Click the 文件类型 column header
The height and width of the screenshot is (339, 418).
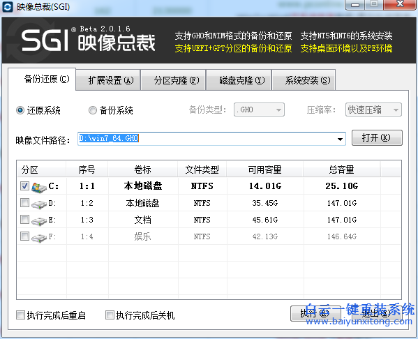[x=202, y=169]
